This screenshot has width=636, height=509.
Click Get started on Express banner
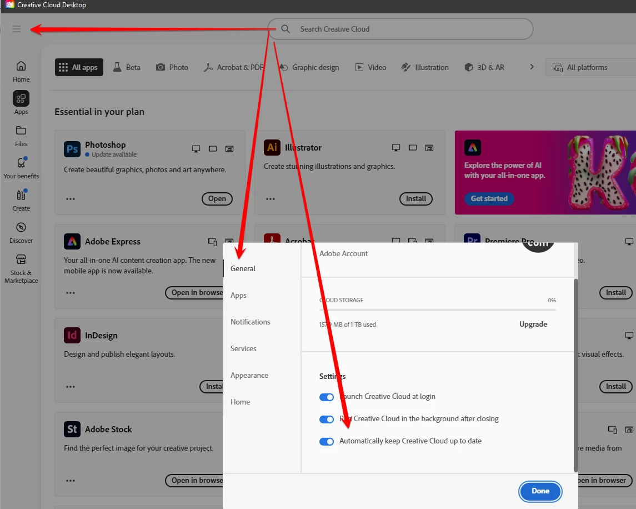pos(489,199)
